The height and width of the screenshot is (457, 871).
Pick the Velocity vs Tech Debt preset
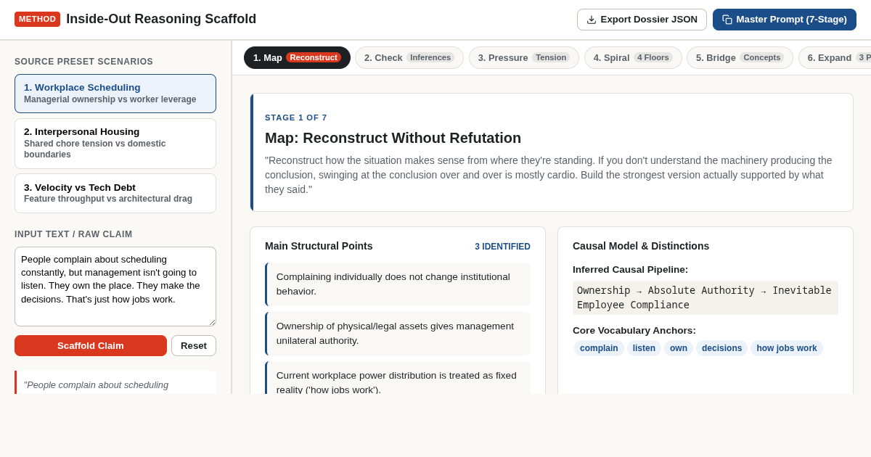(x=115, y=193)
